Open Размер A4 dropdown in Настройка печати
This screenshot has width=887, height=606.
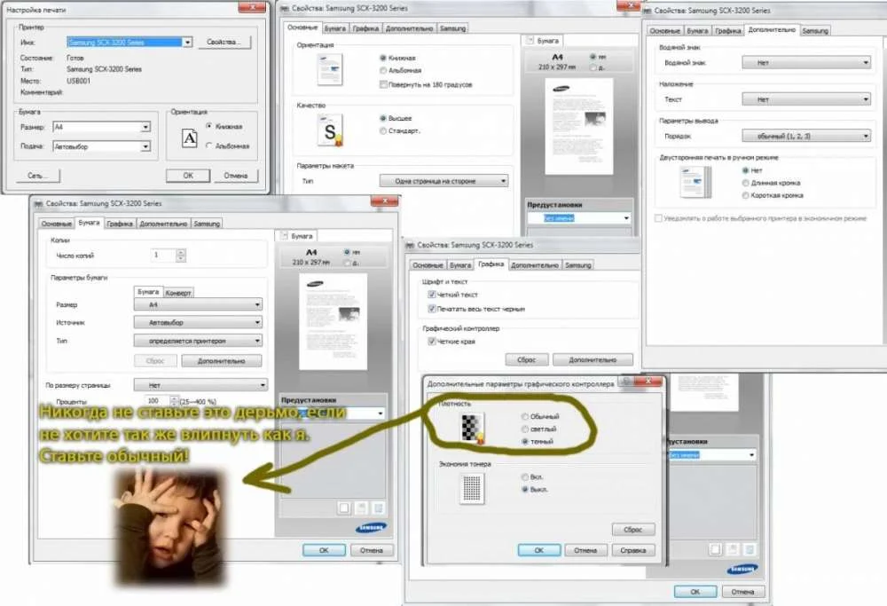pos(145,127)
